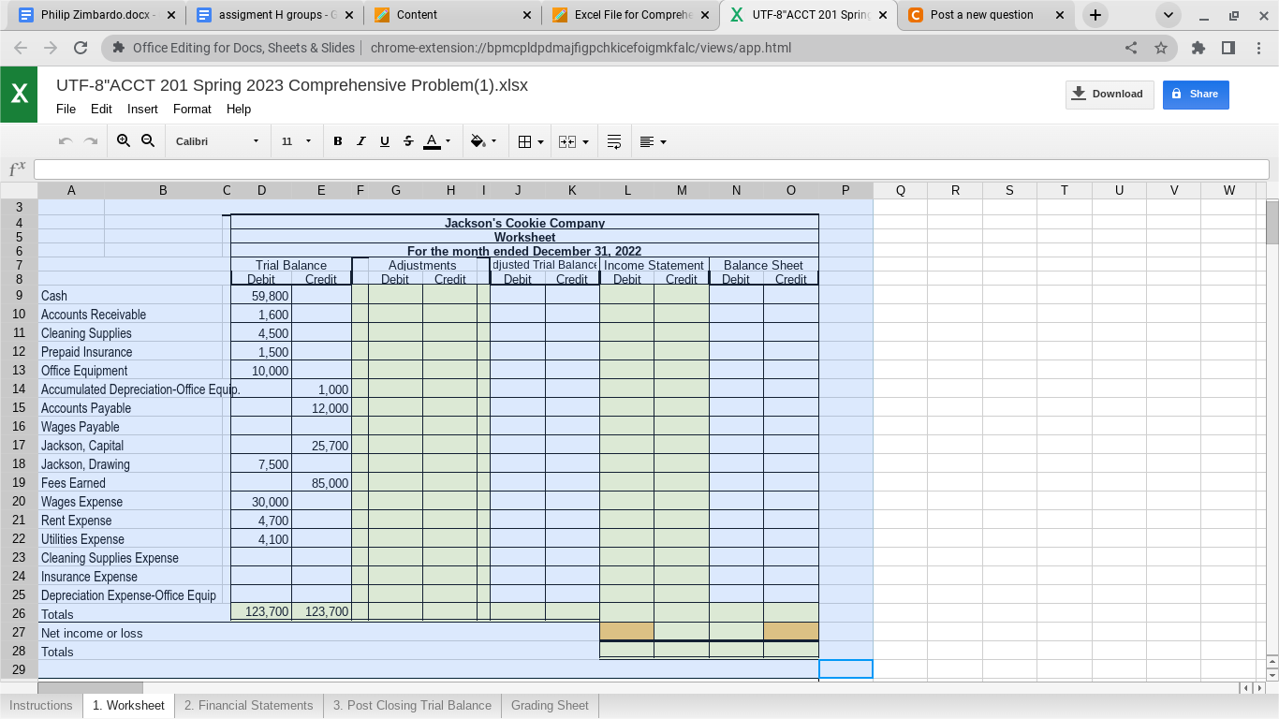Apply strikethrough formatting
This screenshot has width=1279, height=719.
pos(408,141)
